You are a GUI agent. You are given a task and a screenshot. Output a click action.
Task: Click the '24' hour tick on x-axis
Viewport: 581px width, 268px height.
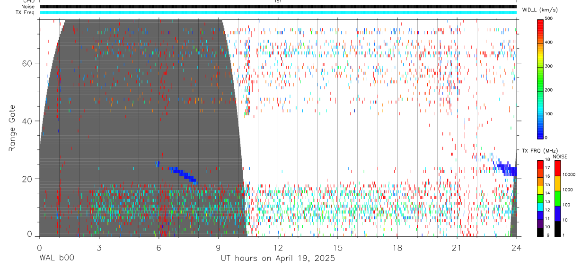(x=516, y=247)
